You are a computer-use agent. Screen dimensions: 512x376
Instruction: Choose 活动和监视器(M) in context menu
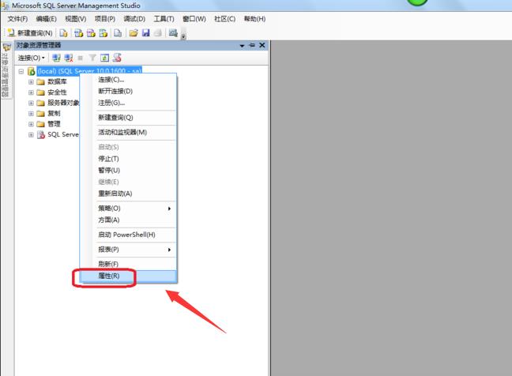128,132
